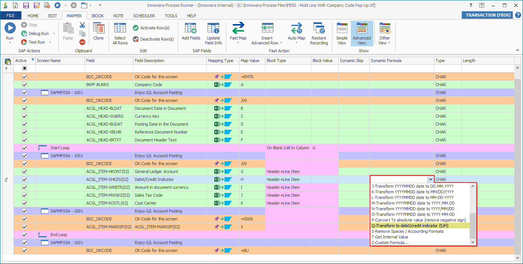Click the Add Fields icon

tap(191, 29)
